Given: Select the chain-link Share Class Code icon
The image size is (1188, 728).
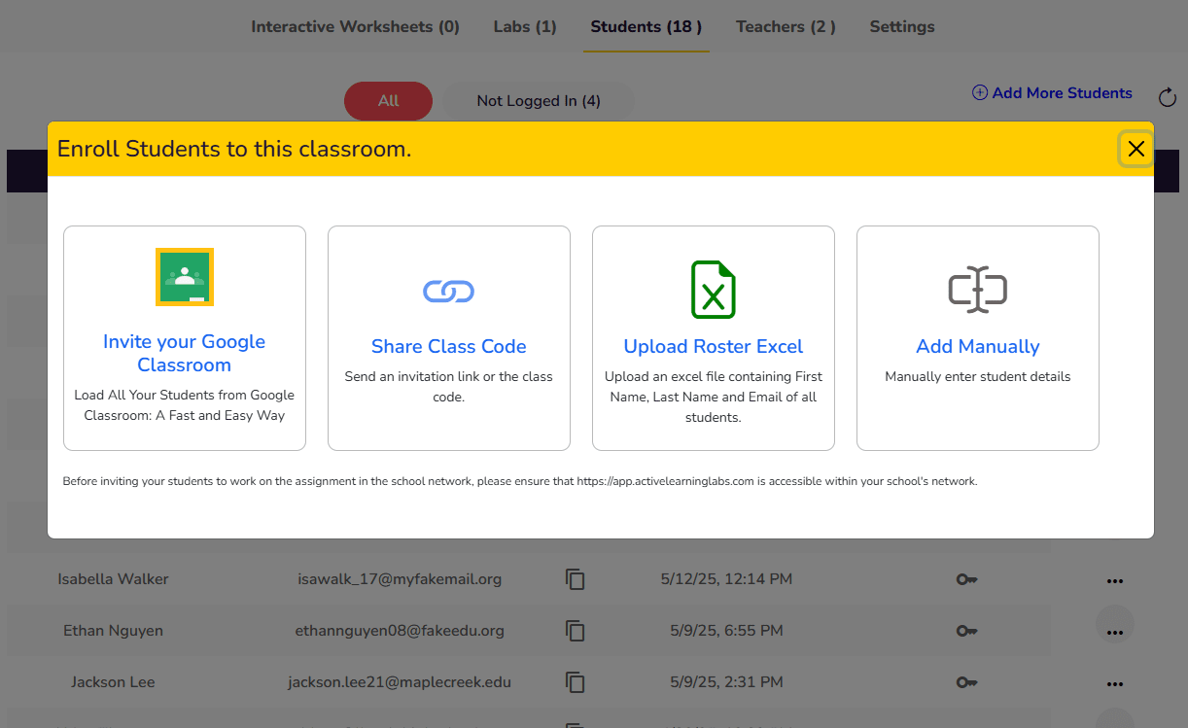Looking at the screenshot, I should click(x=448, y=291).
